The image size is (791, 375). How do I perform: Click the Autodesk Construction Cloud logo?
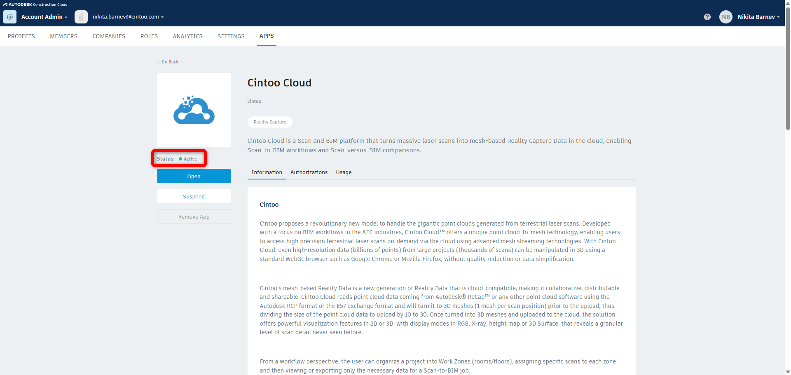coord(35,5)
